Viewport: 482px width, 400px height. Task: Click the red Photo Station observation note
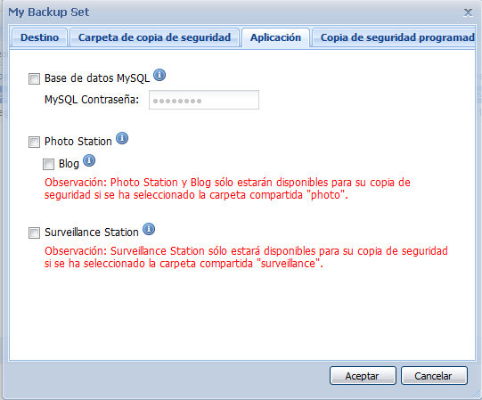coord(227,189)
